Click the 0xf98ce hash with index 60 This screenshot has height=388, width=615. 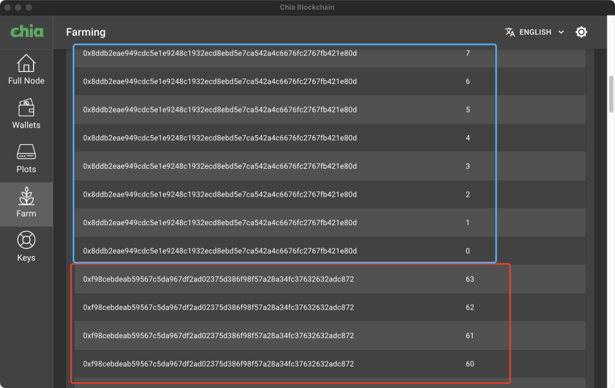pyautogui.click(x=219, y=364)
